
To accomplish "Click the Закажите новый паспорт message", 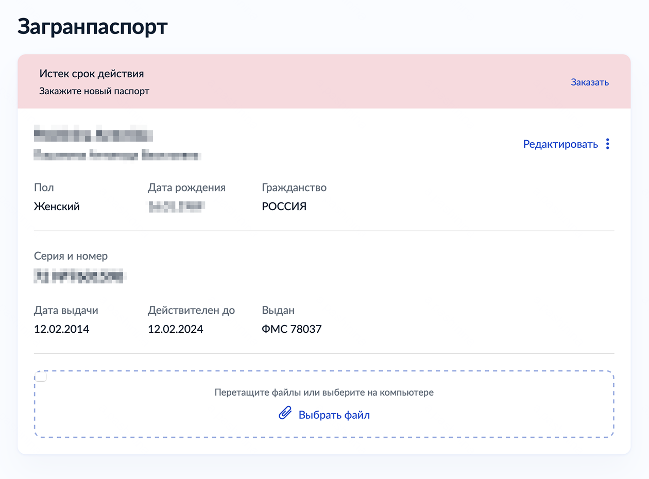I will pos(94,91).
